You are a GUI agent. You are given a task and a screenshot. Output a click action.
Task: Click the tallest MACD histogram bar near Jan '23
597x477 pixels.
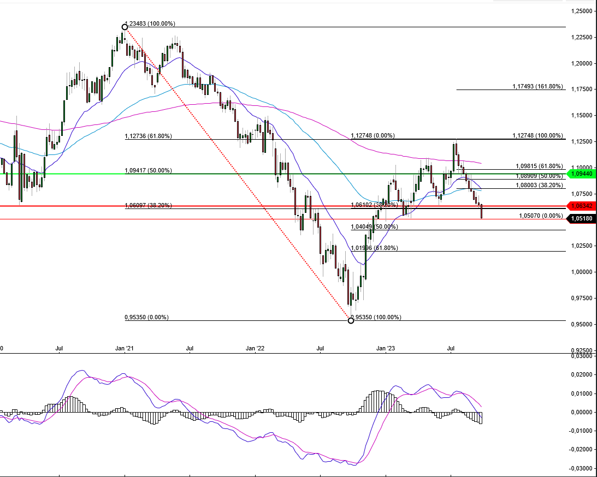tap(378, 398)
